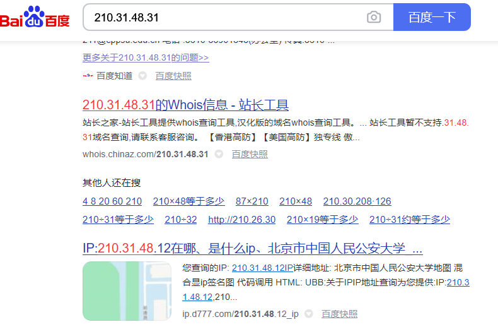498x334 pixels.
Task: Open 210.31.48.31的Whois信息 - 站长工具 result
Action: [x=185, y=105]
